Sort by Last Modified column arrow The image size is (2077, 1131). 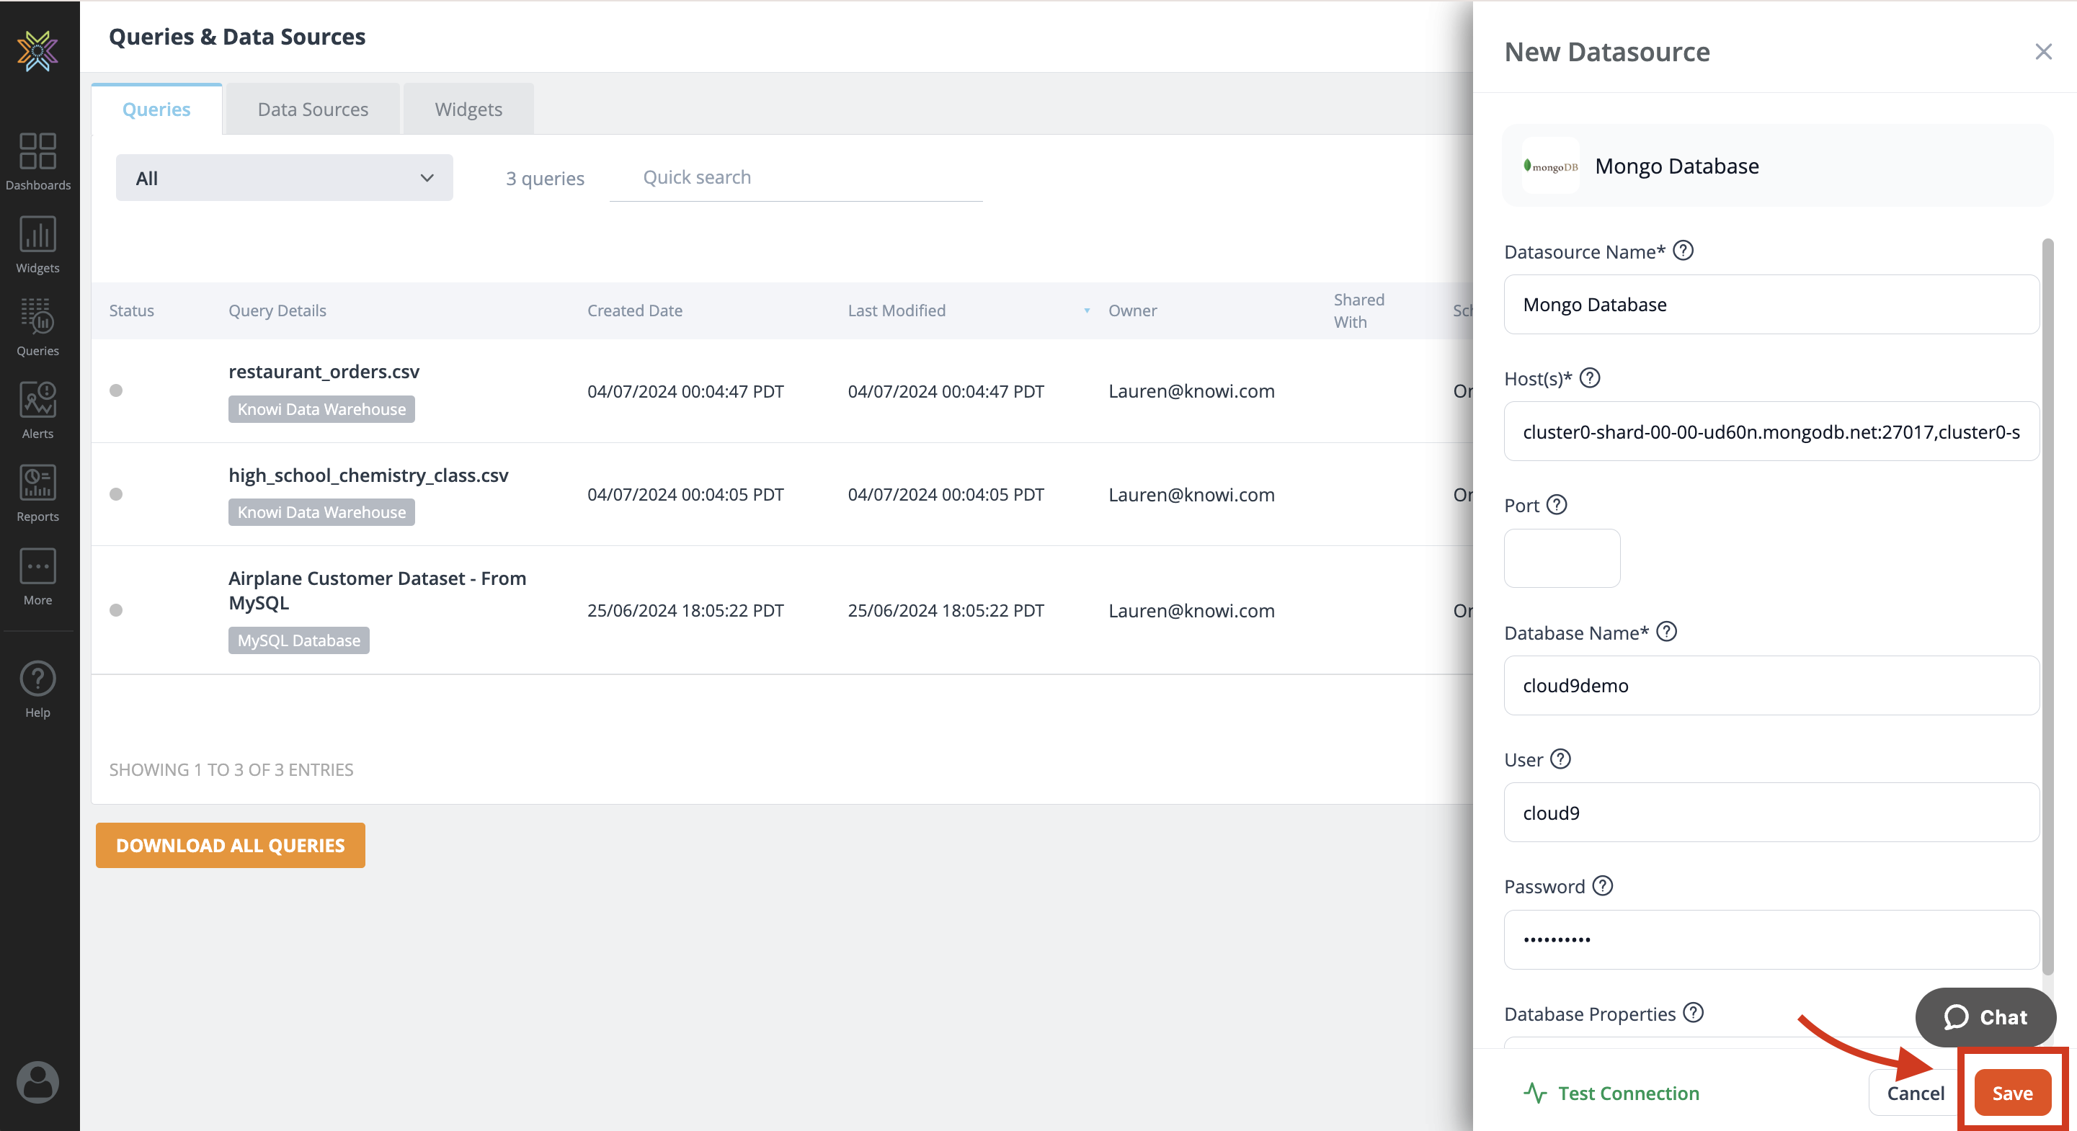point(1087,310)
